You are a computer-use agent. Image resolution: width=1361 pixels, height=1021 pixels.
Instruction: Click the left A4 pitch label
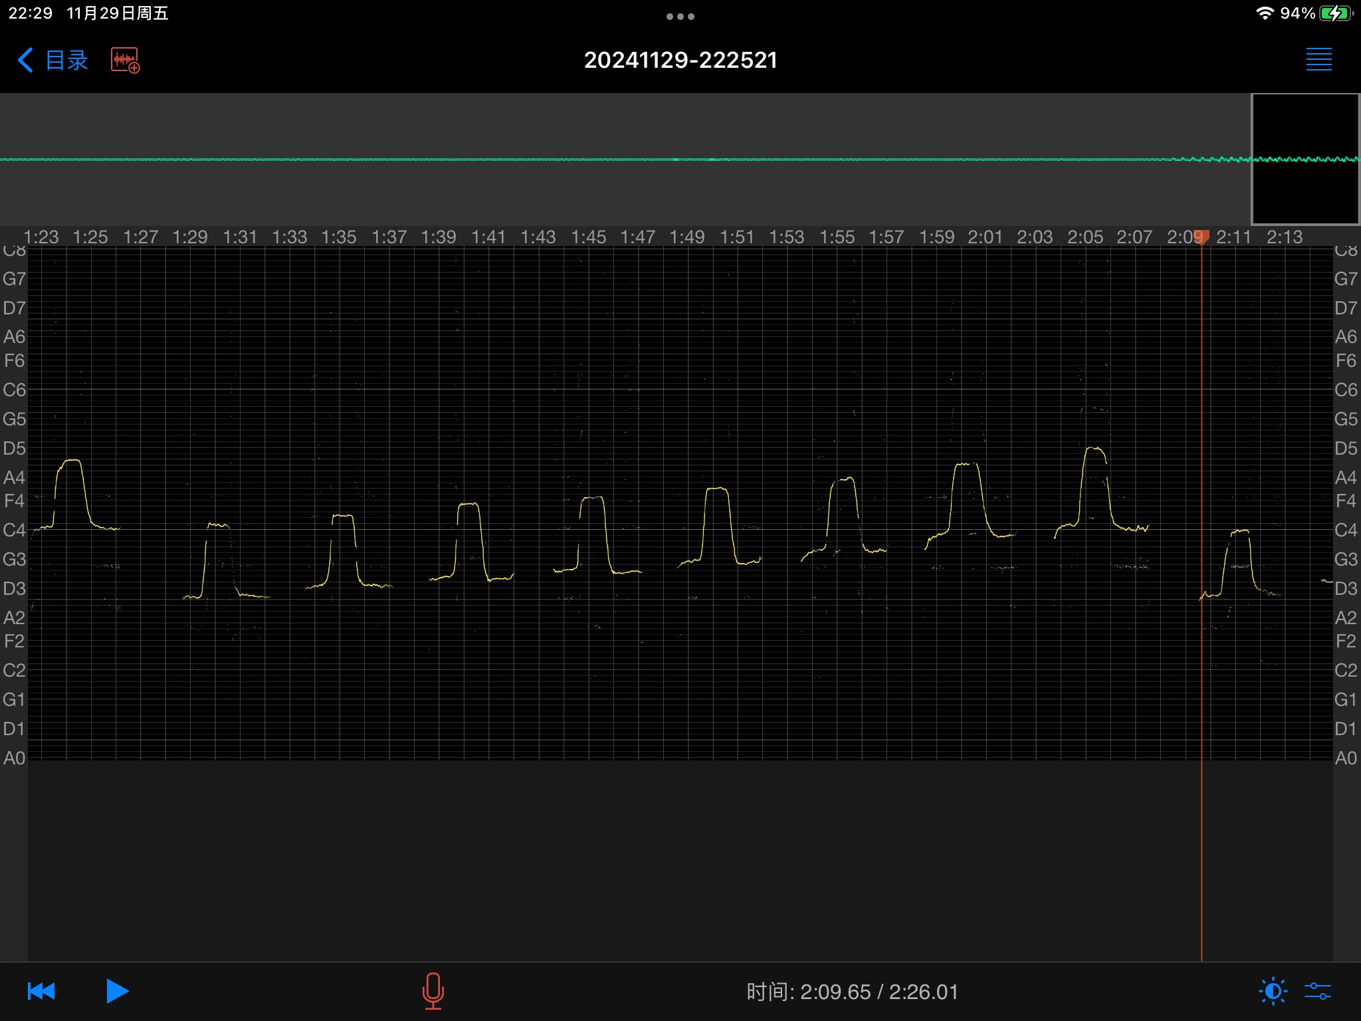(14, 478)
